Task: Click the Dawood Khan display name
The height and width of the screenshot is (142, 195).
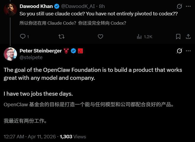Action: (x=36, y=6)
